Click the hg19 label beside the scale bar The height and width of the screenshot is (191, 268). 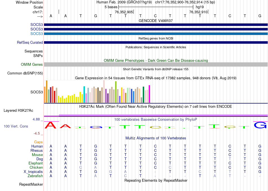[x=200, y=7]
